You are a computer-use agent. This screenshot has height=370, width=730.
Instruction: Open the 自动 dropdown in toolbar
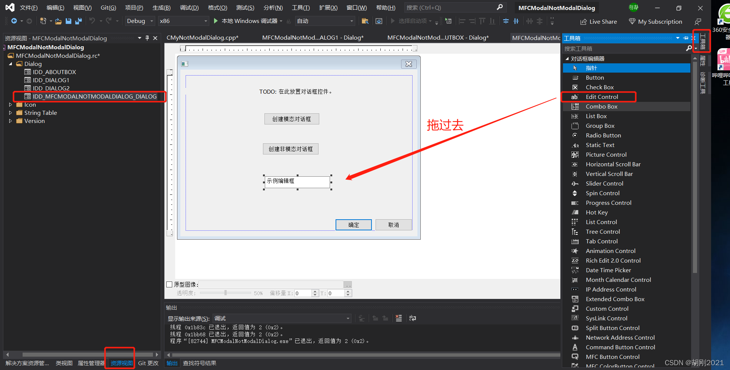[325, 21]
